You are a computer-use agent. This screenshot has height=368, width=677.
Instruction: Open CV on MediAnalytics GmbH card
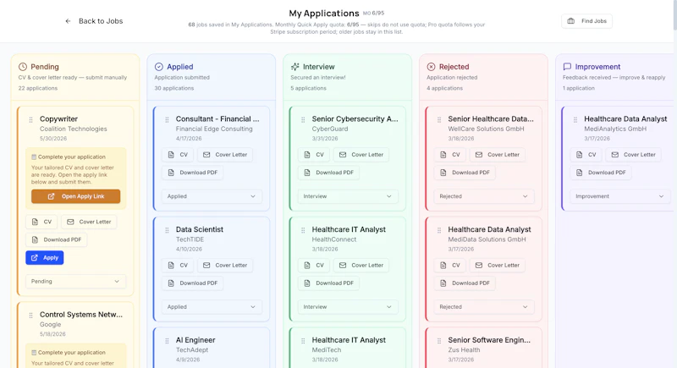pyautogui.click(x=586, y=155)
